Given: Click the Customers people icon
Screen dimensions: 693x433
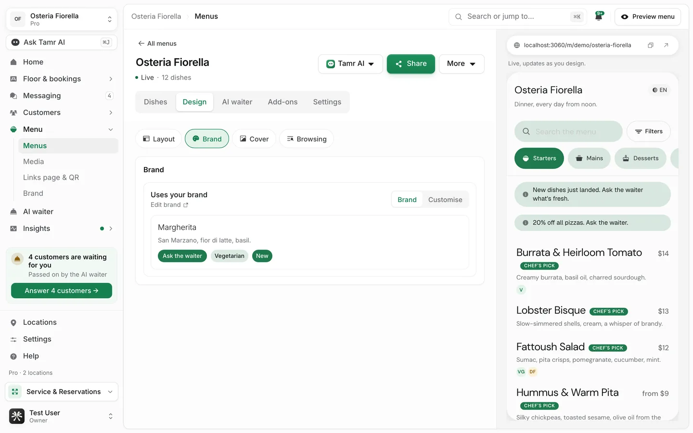Looking at the screenshot, I should (13, 113).
